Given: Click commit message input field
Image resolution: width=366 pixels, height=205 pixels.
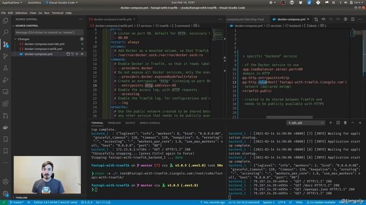Looking at the screenshot, I should click(x=49, y=32).
